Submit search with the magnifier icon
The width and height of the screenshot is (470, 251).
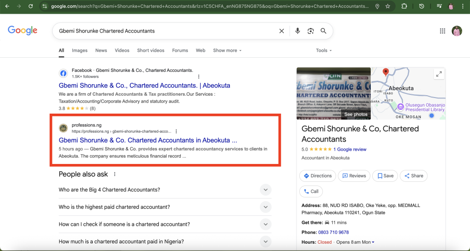tap(324, 31)
